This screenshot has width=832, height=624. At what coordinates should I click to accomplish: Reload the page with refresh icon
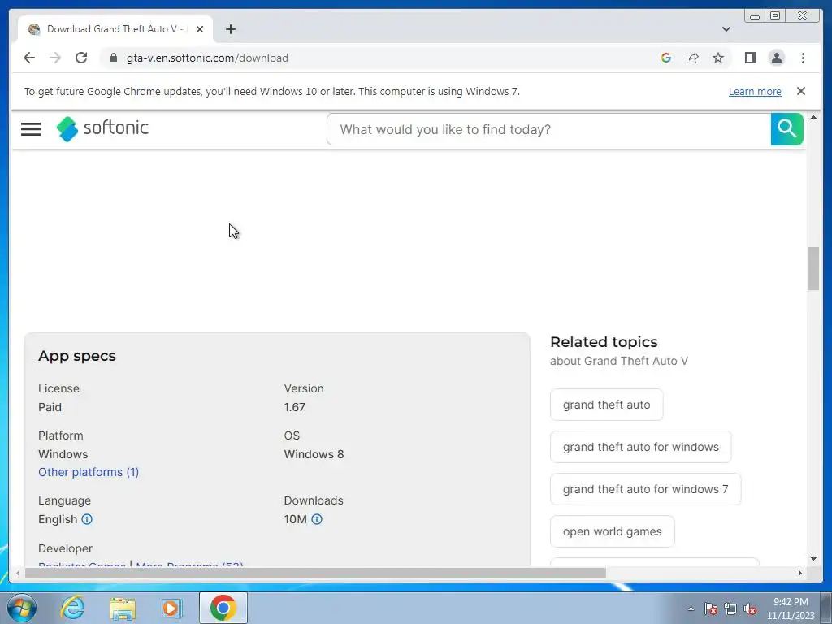point(81,58)
